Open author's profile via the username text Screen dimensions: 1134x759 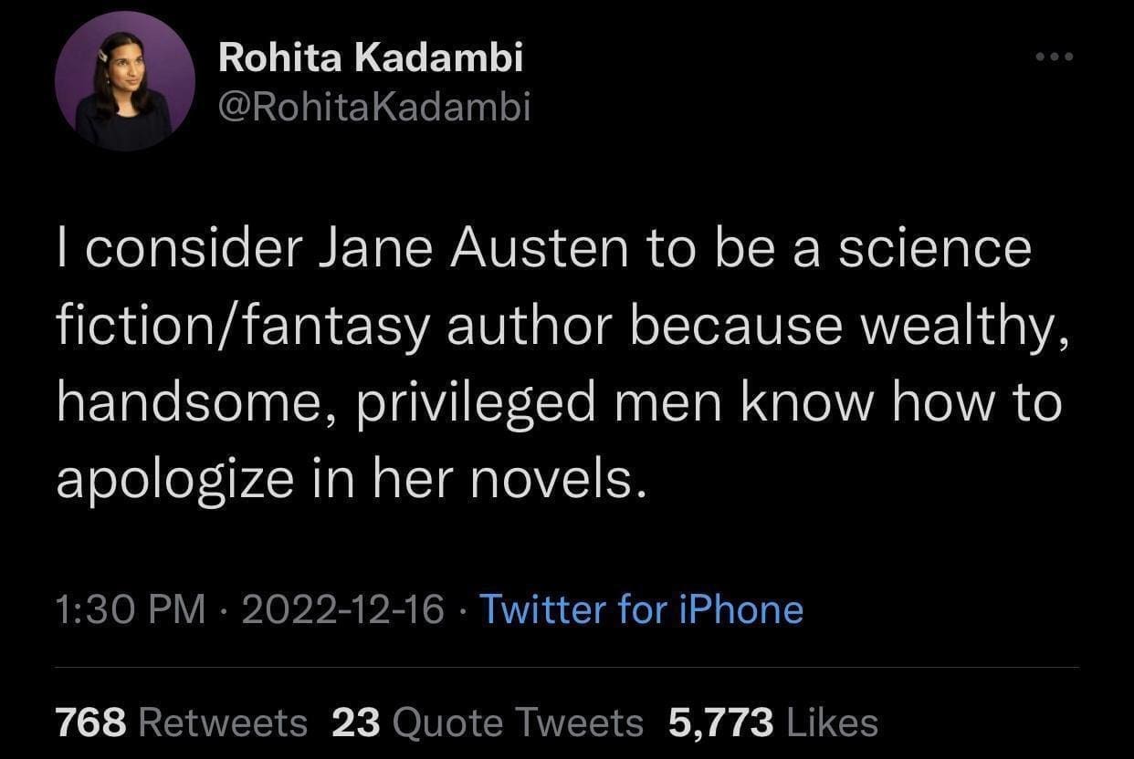[x=373, y=105]
